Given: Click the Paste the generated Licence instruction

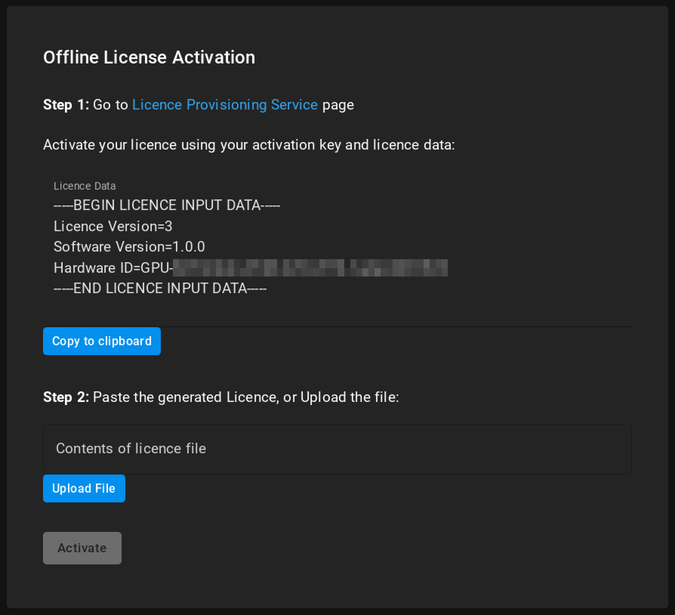Looking at the screenshot, I should click(246, 397).
